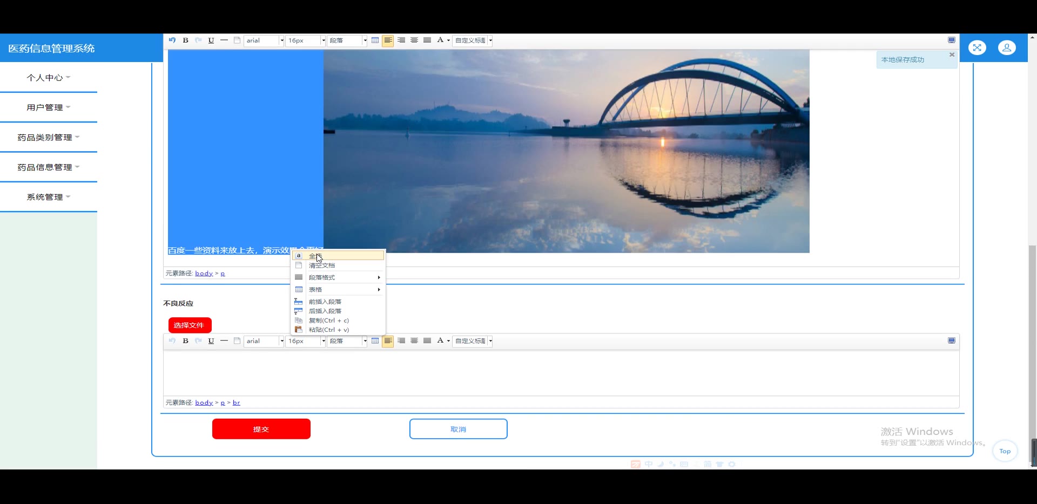Choose 清空文档 from the context menu

tap(338, 265)
